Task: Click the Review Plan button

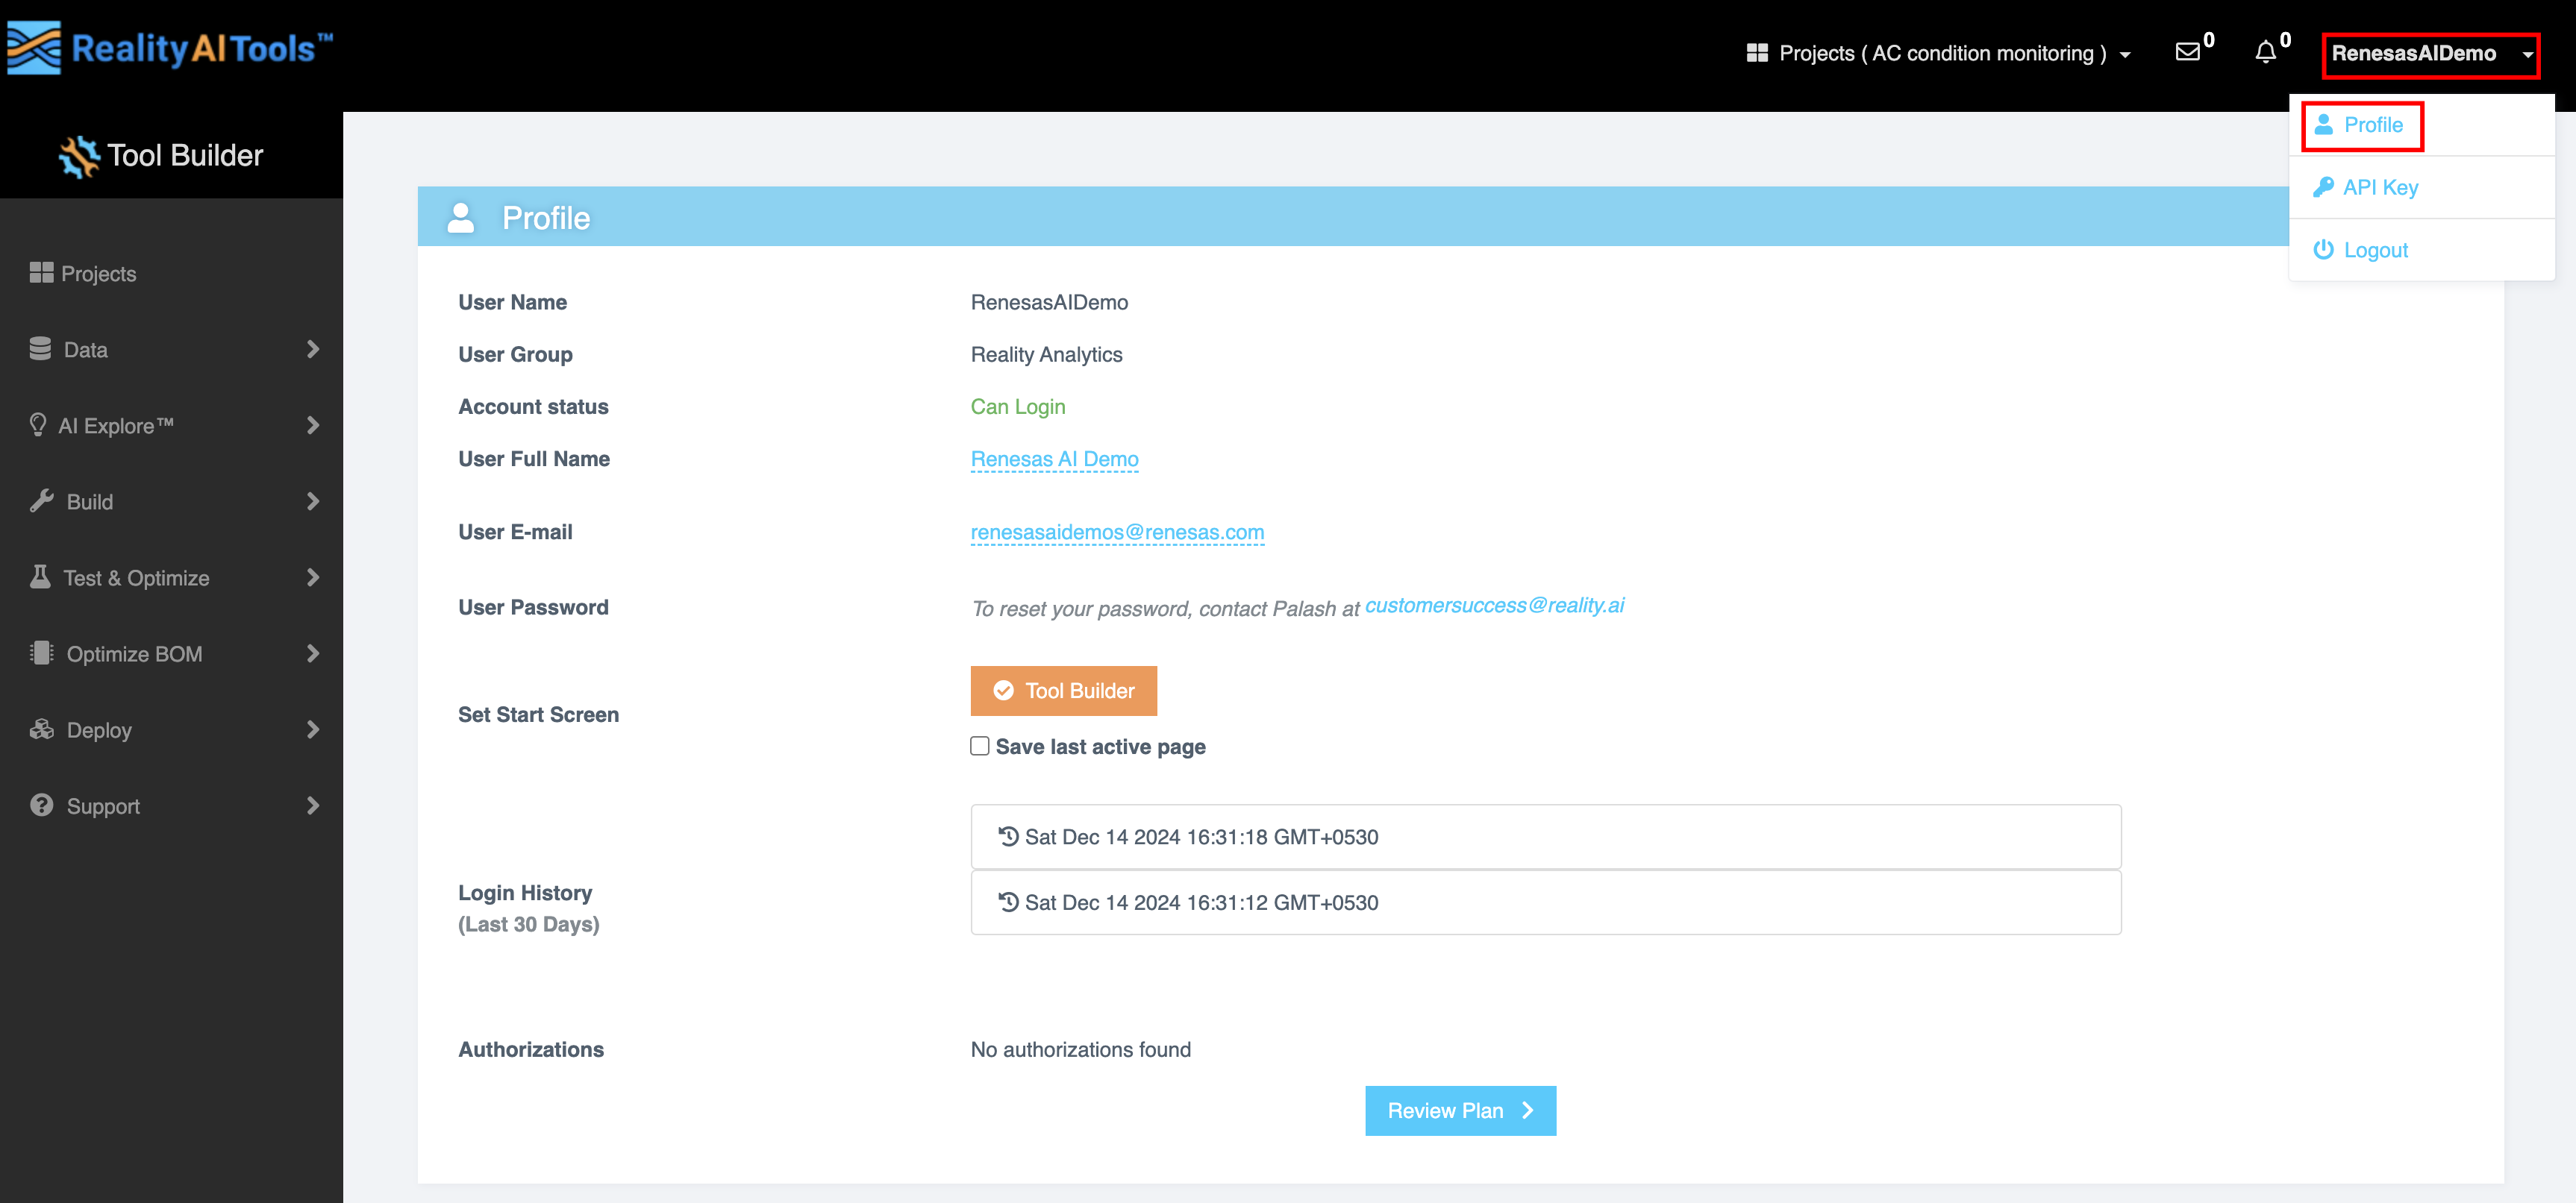Action: coord(1460,1110)
